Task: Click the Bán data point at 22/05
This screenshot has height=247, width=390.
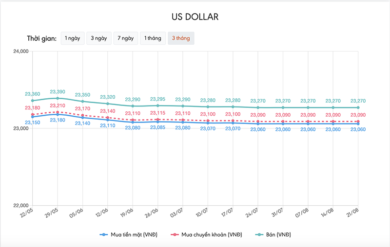Action: [x=33, y=101]
